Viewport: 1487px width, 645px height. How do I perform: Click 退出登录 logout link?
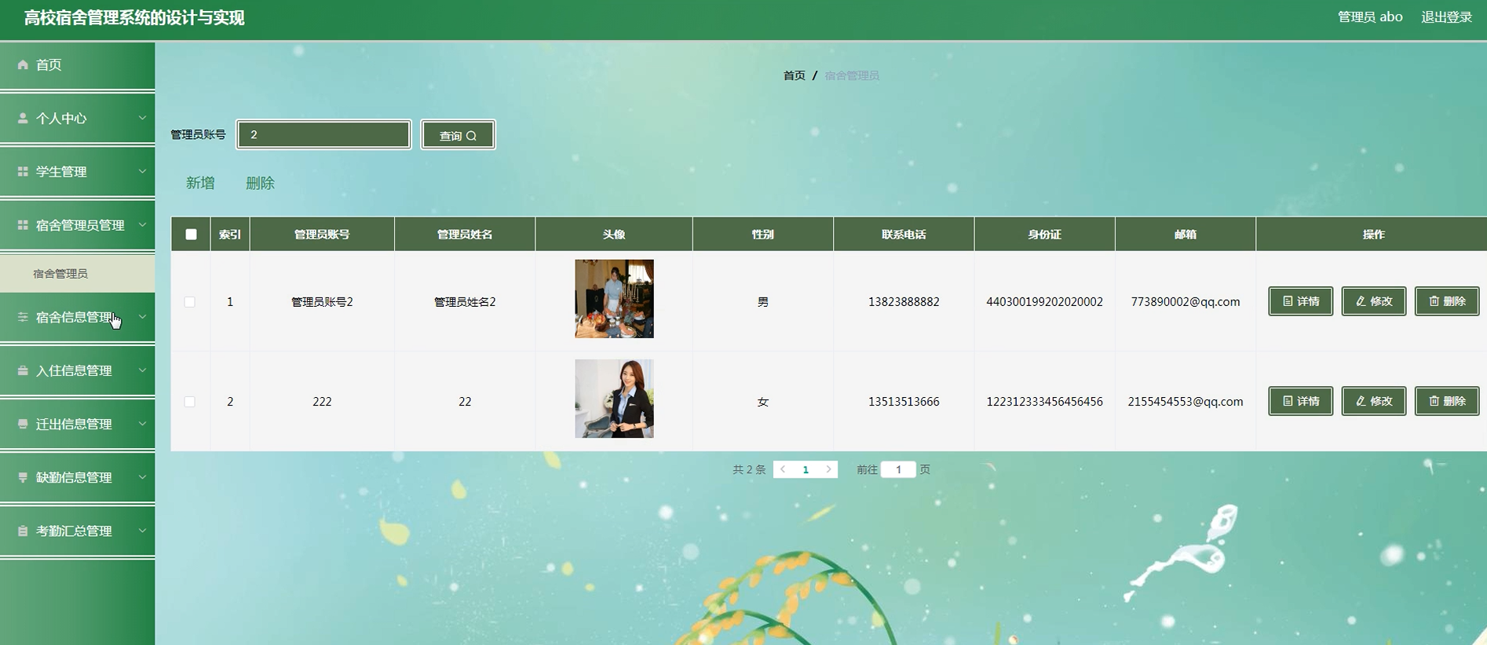[x=1446, y=17]
